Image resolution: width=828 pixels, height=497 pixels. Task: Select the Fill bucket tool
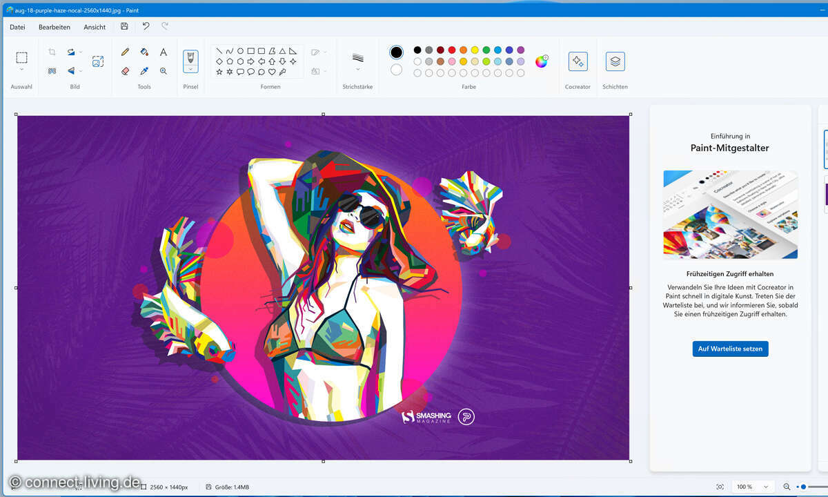[x=144, y=52]
